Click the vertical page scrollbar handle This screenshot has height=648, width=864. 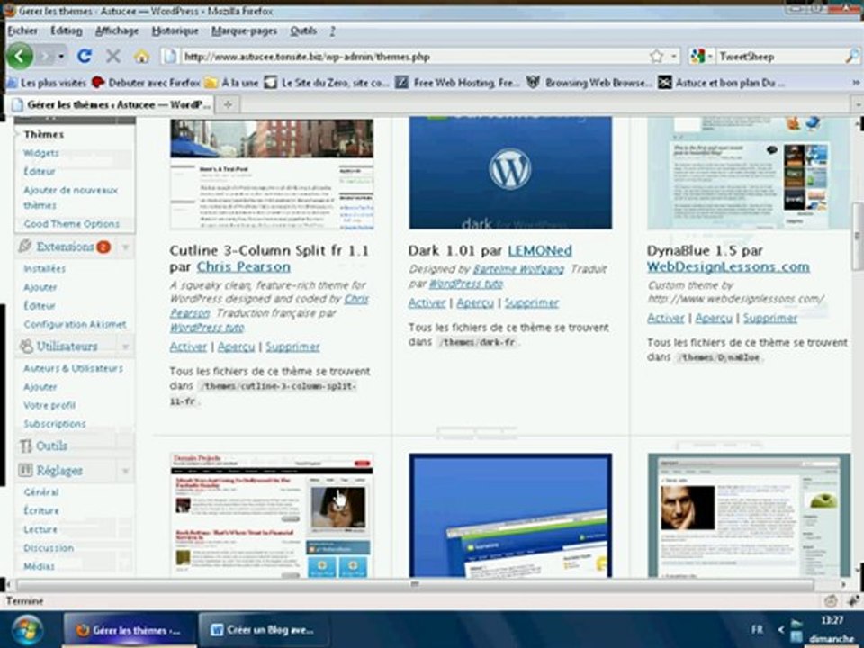(x=858, y=237)
